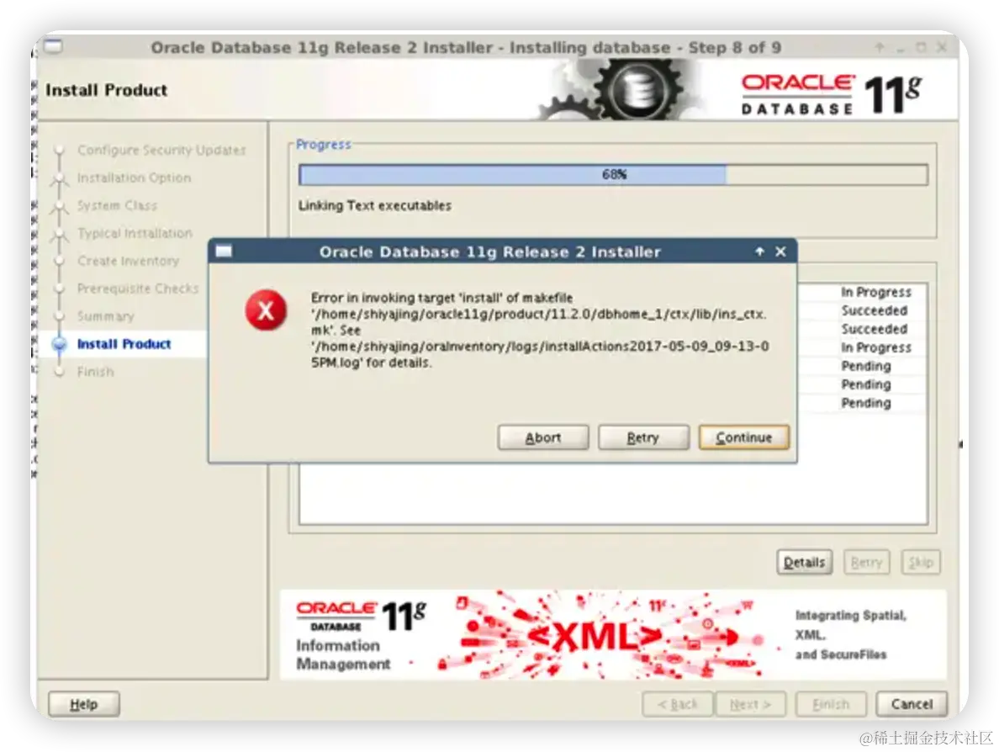
Task: Click the greyed Next button
Action: tap(750, 704)
